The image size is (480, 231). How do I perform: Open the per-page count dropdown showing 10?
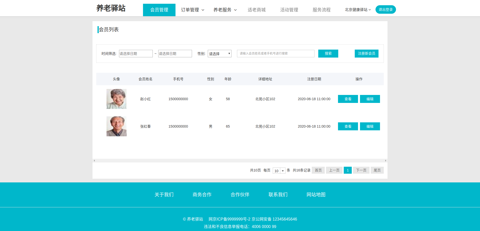pyautogui.click(x=279, y=171)
